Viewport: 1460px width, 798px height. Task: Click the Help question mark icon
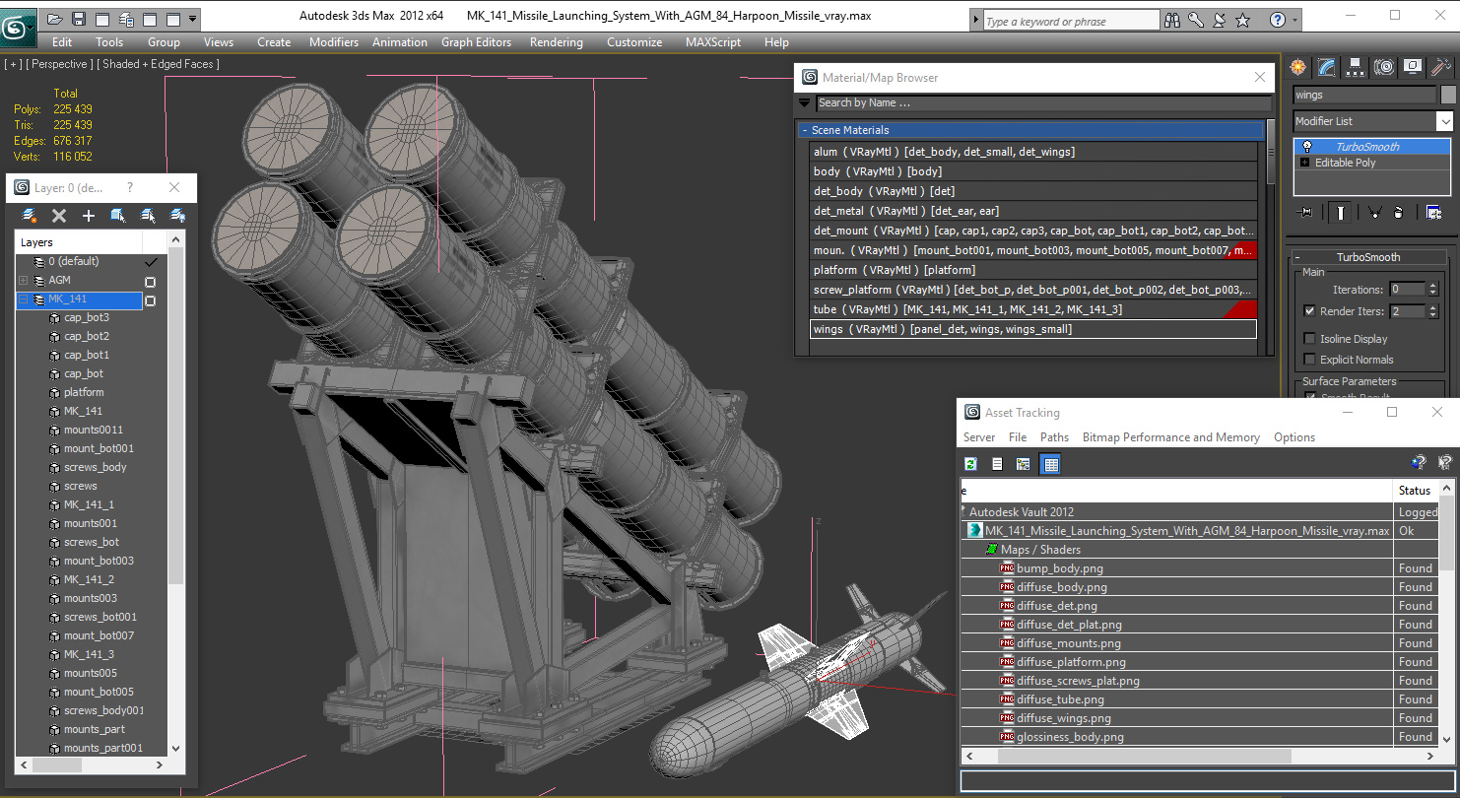pos(1278,20)
